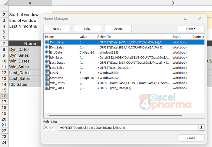The image size is (212, 147).
Task: Collapse dialog with range selector arrow
Action: [201, 128]
